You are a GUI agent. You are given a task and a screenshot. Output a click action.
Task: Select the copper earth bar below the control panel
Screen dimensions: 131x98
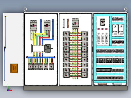tap(103, 84)
